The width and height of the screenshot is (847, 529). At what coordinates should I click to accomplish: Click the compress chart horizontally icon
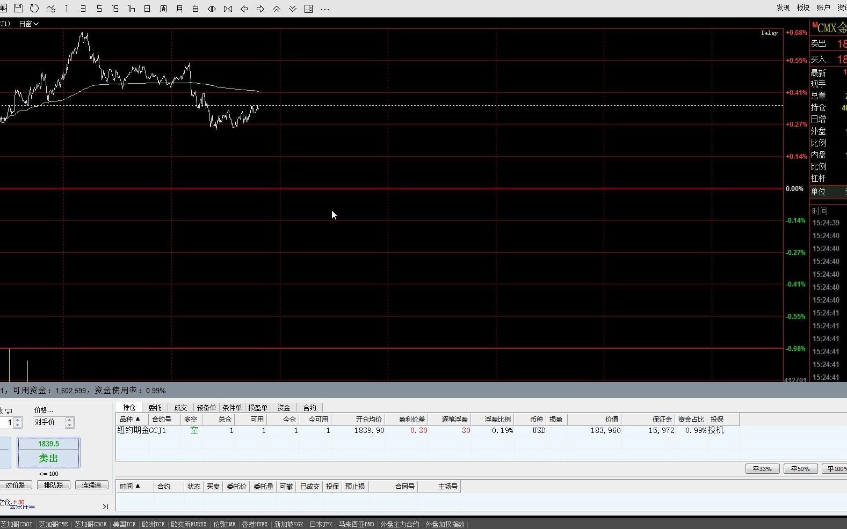(228, 9)
